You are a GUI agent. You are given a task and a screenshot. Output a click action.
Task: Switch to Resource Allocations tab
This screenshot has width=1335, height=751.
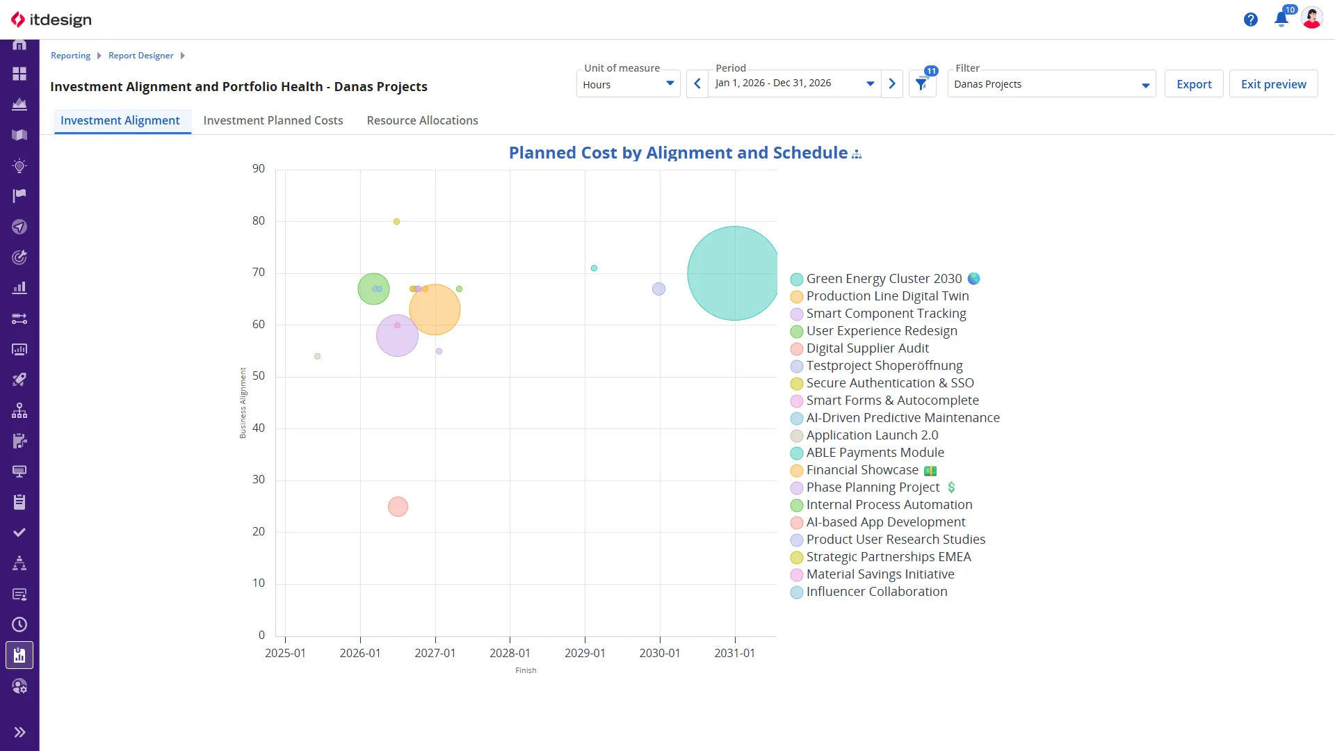tap(422, 120)
